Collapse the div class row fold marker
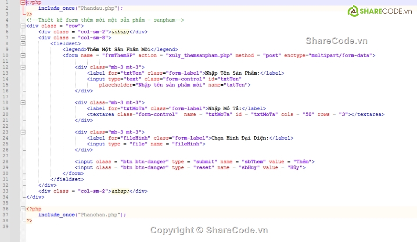This screenshot has height=242, width=417. (x=23, y=26)
